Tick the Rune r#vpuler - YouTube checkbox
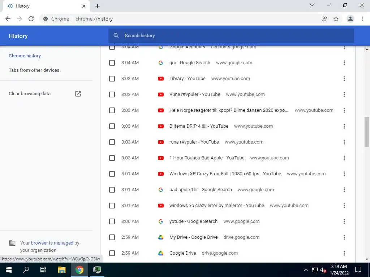Viewport: 370px width, 277px height. (112, 94)
